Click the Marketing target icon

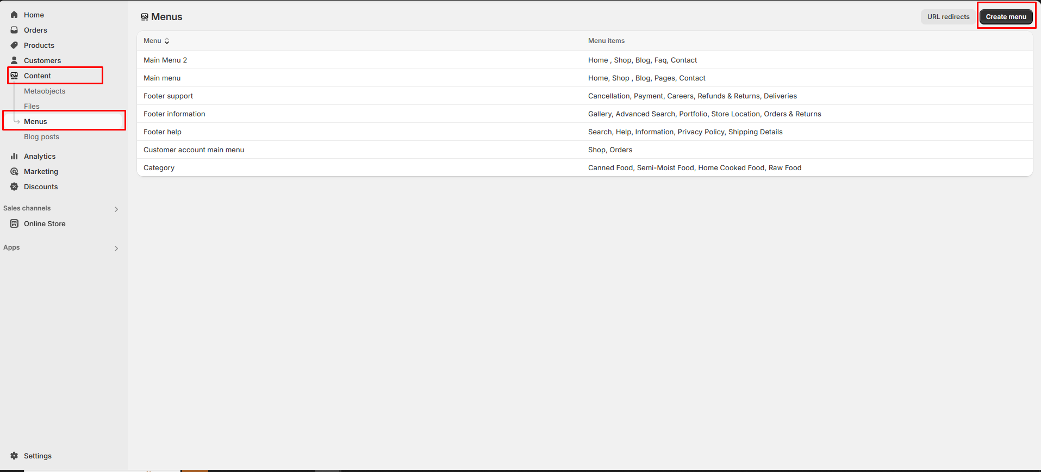[x=14, y=171]
